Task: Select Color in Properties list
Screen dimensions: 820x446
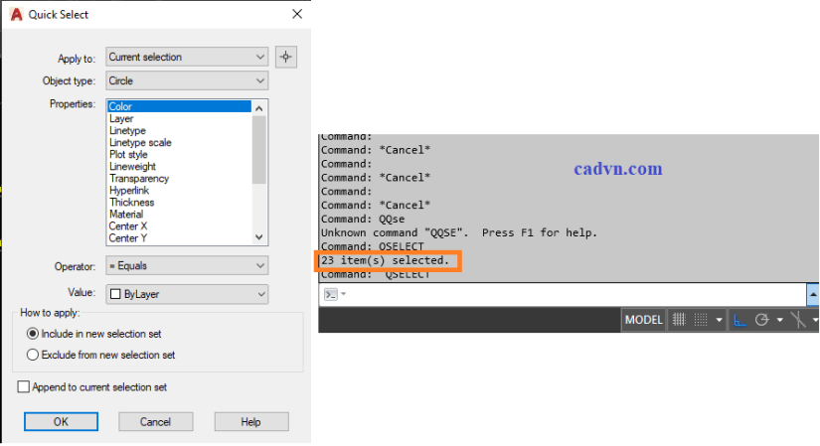Action: 179,106
